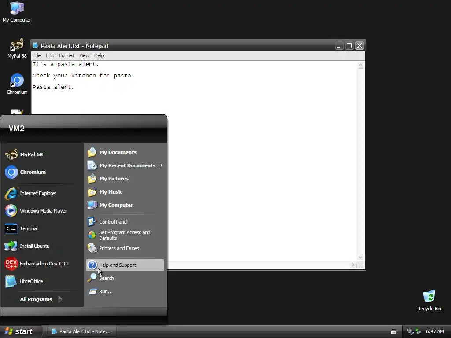Click the first system tray icon beside the keyboard icon
Viewport: 451px width, 338px height.
click(410, 332)
